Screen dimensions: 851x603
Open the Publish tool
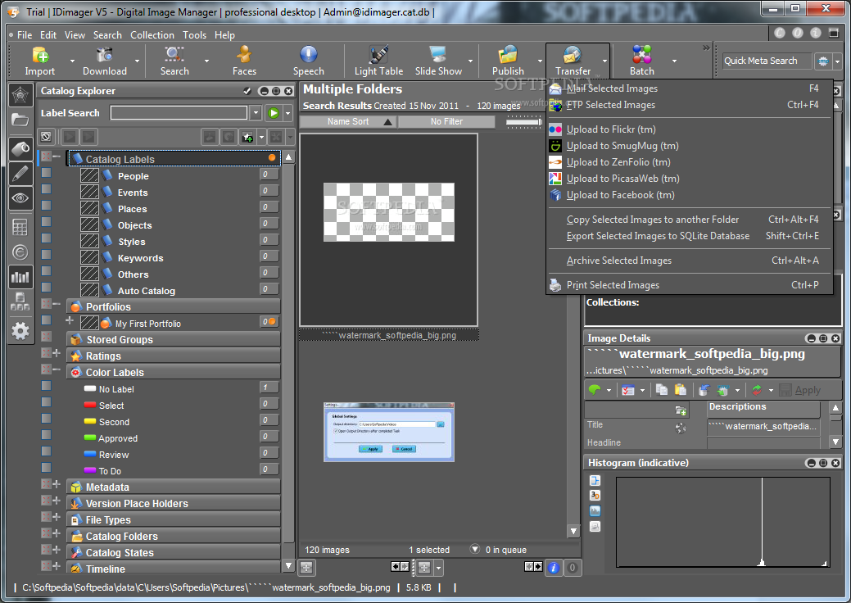click(508, 61)
